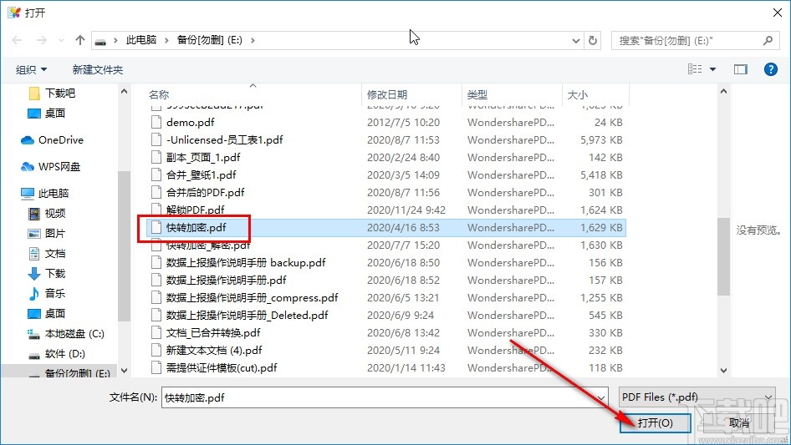Open the help button

771,69
